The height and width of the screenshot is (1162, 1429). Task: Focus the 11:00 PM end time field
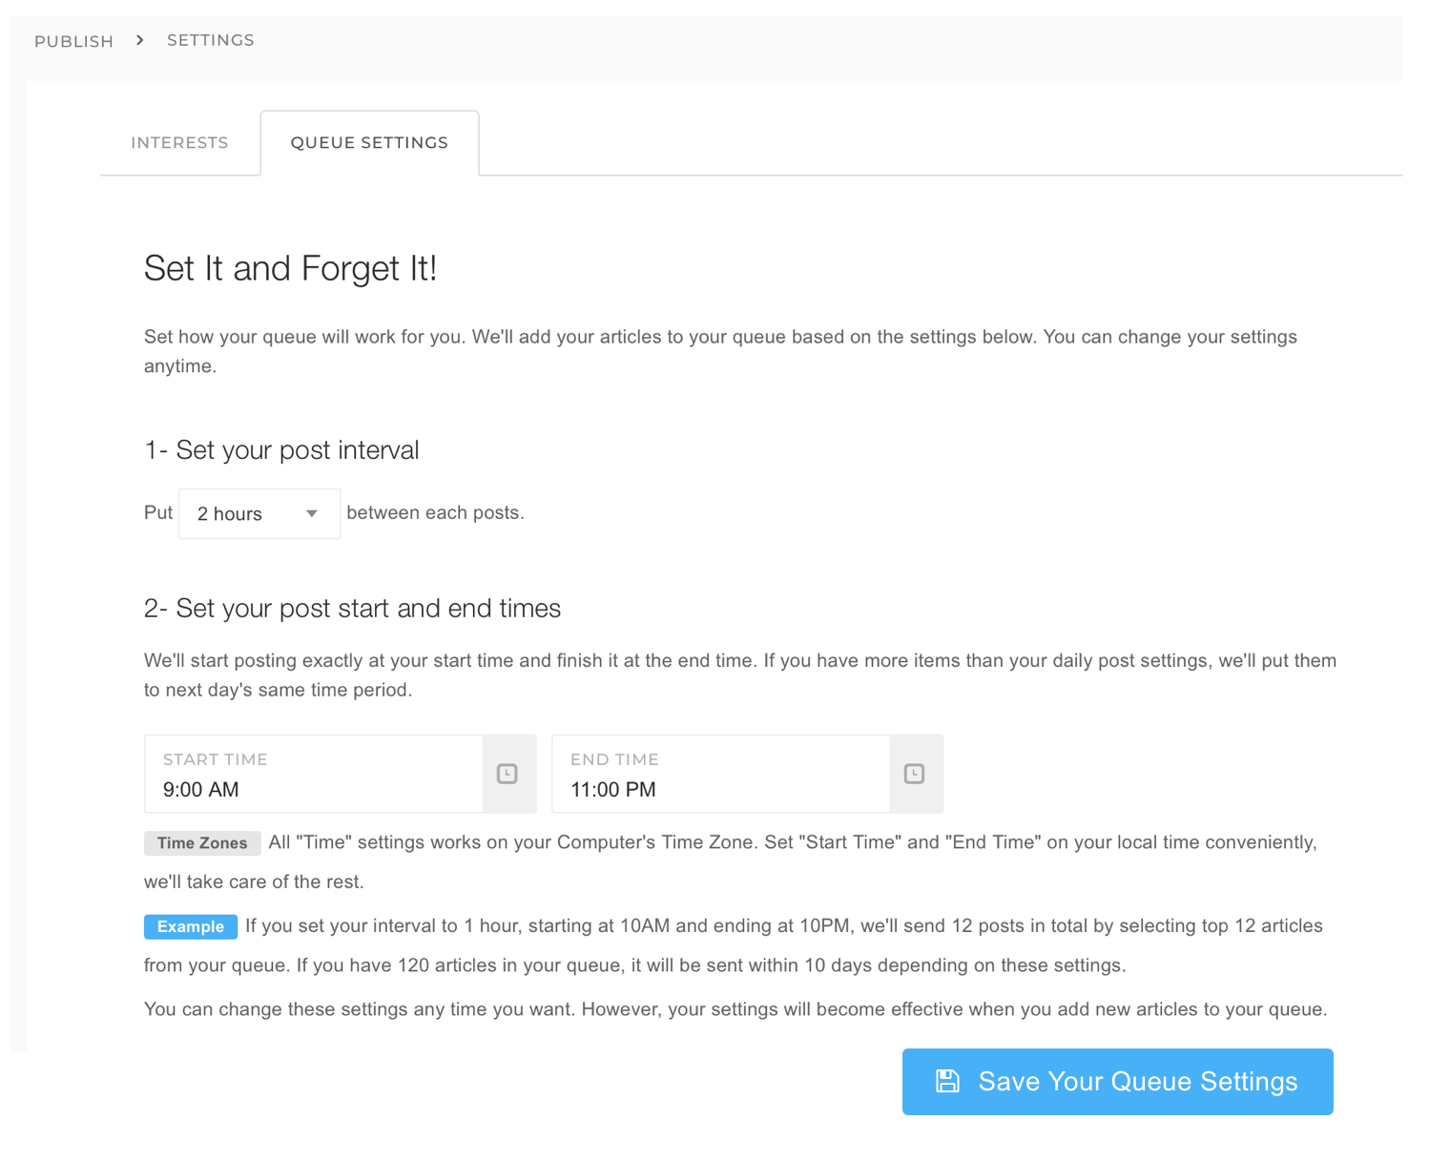[x=721, y=774]
